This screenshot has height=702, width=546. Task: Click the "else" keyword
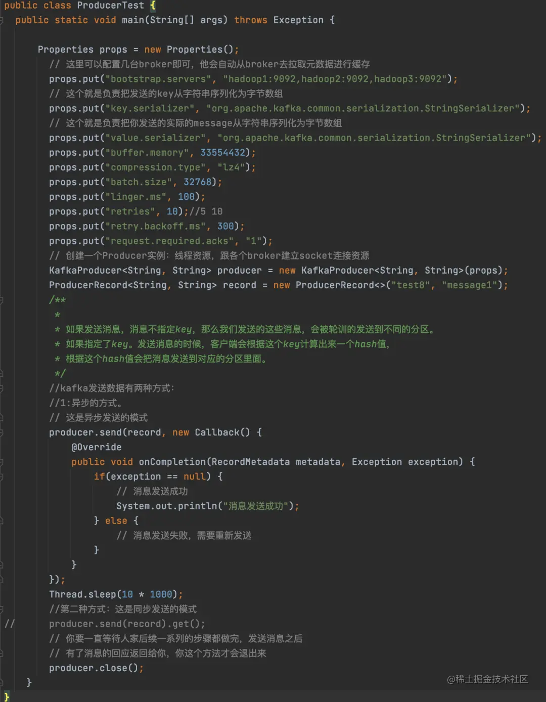[x=116, y=520]
